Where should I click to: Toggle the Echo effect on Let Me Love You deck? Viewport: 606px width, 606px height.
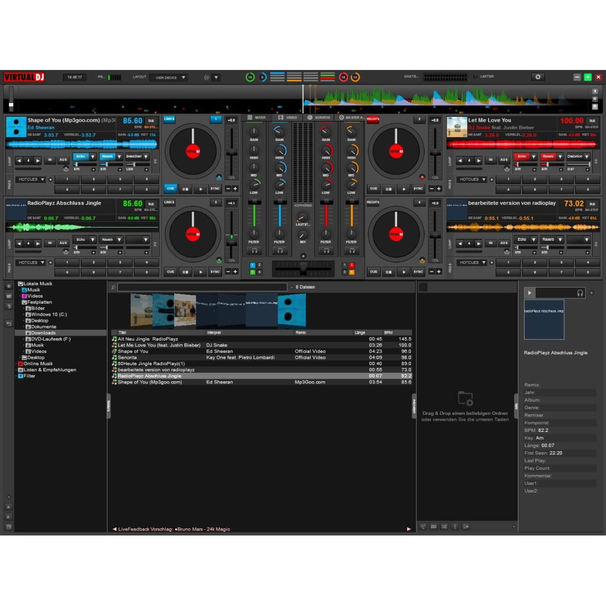[522, 156]
